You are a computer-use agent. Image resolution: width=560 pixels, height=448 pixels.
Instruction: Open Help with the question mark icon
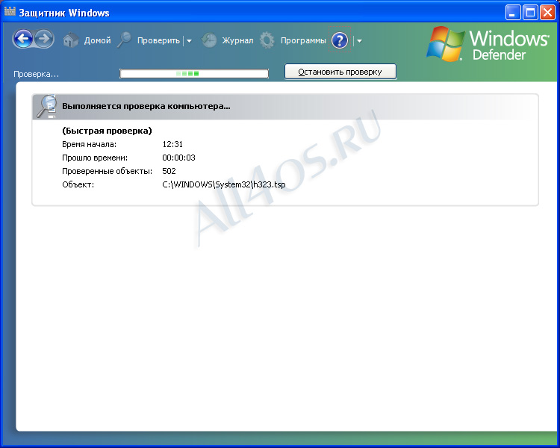(339, 40)
